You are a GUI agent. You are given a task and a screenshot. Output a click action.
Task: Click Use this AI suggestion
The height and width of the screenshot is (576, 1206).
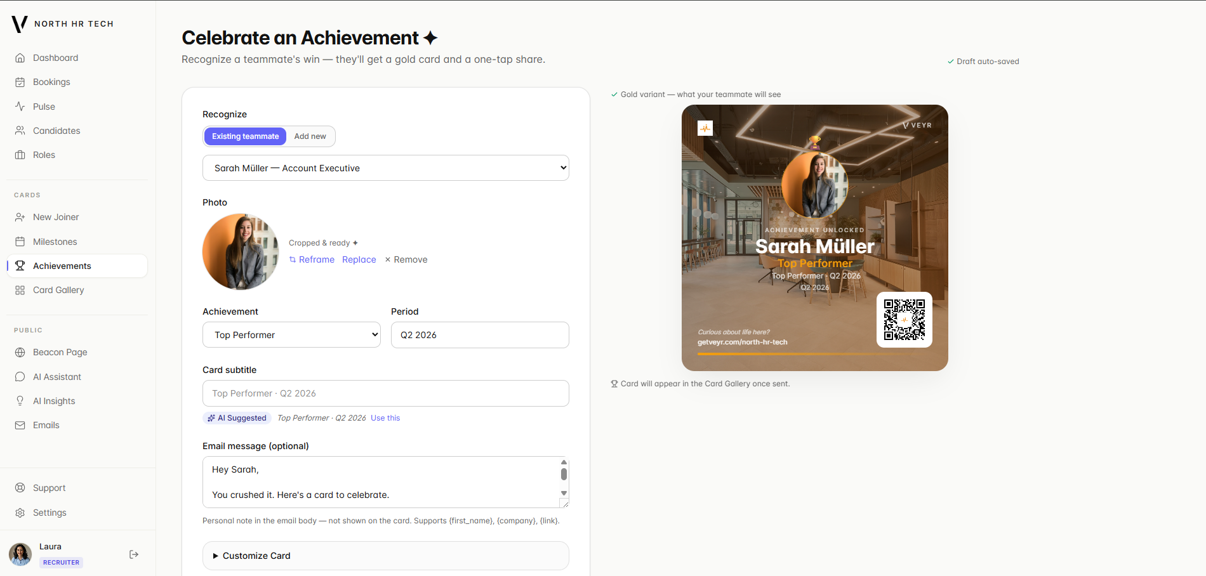pyautogui.click(x=385, y=418)
